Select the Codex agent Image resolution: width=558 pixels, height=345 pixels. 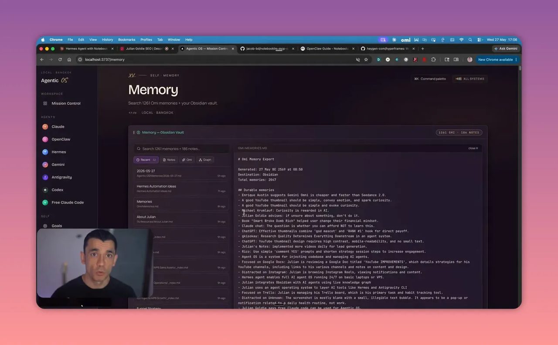pyautogui.click(x=53, y=190)
